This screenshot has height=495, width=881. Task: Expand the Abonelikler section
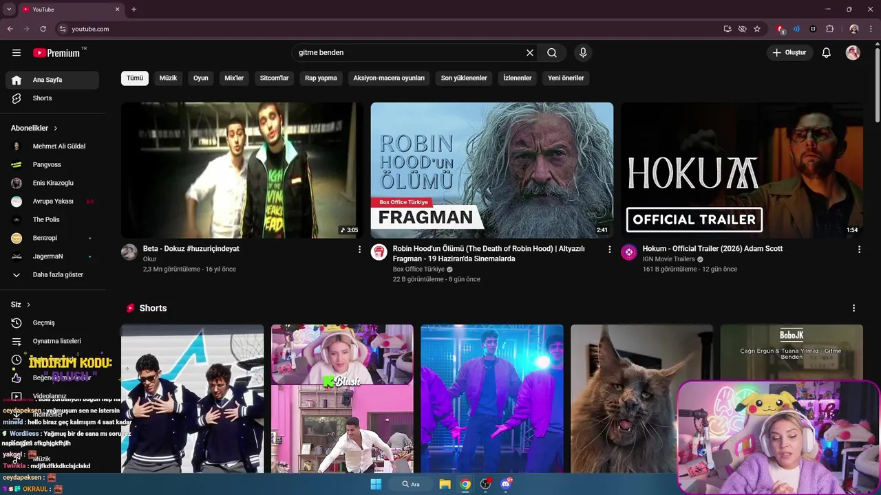point(34,128)
